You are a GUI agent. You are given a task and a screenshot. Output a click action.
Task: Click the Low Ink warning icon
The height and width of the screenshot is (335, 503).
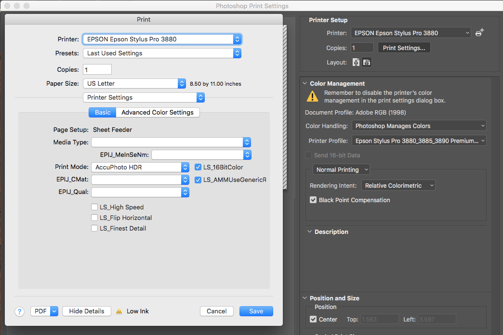119,311
